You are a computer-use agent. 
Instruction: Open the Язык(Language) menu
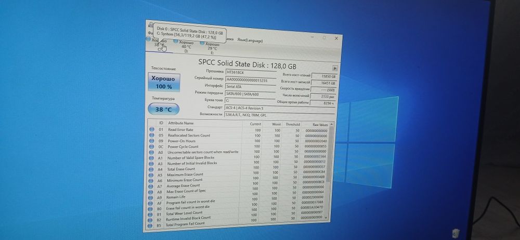(x=250, y=40)
